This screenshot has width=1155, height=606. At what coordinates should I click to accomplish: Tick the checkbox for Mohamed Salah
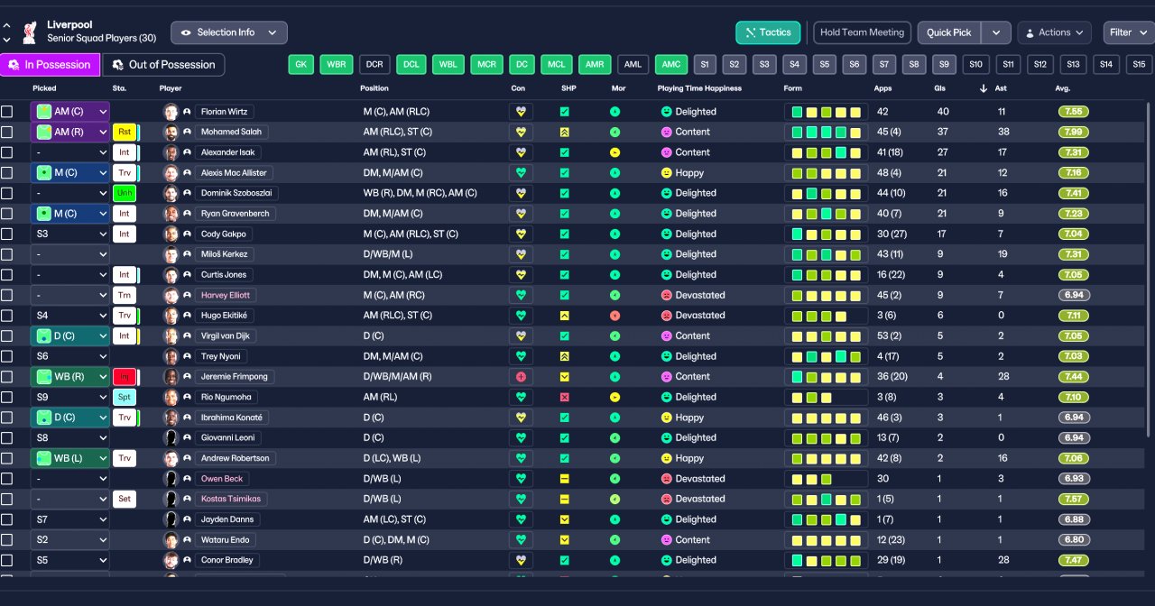(7, 133)
